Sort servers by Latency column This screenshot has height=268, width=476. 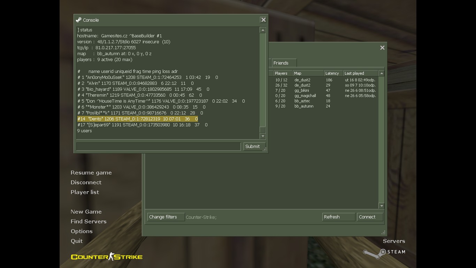(x=333, y=73)
